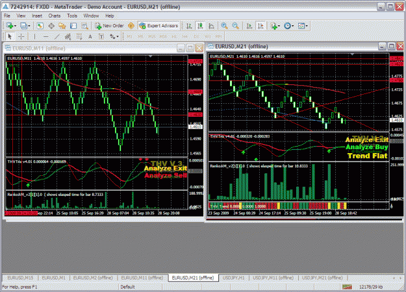This screenshot has height=292, width=406.
Task: Select the trendline drawing tool
Action: coord(57,37)
